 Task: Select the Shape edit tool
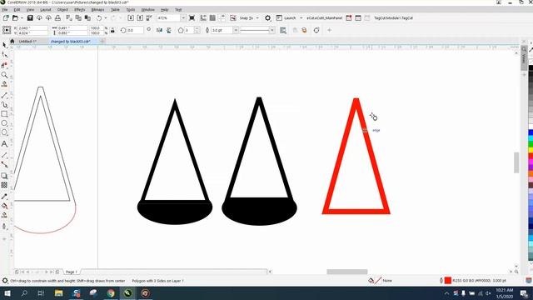(x=4, y=55)
